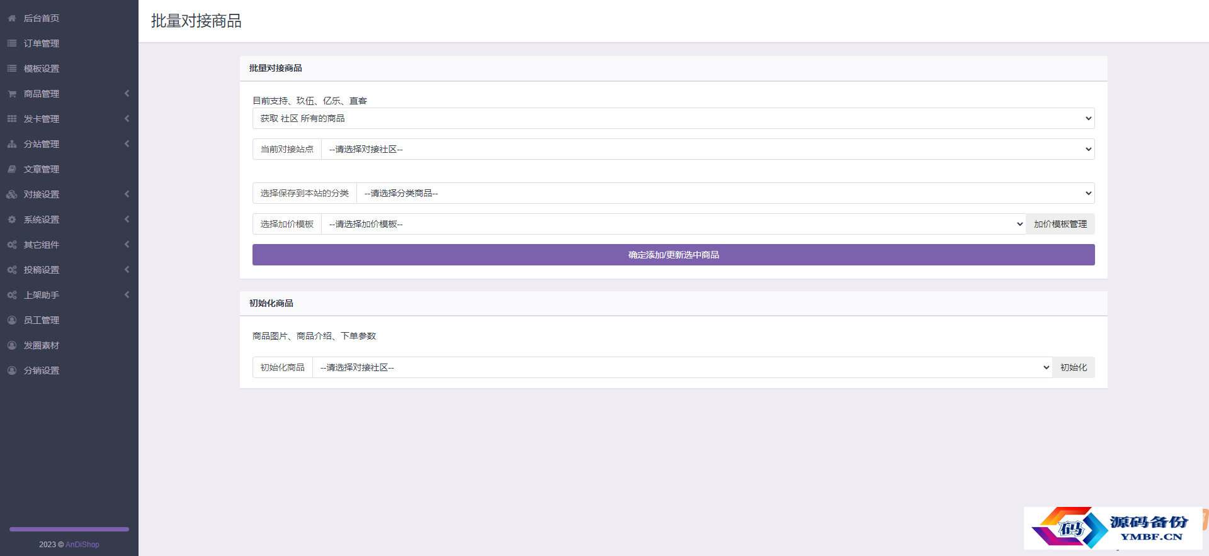Click the user icon beside 发圈素材
The height and width of the screenshot is (556, 1209).
tap(12, 345)
